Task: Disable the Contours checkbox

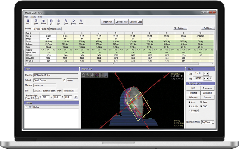Action: [189, 111]
